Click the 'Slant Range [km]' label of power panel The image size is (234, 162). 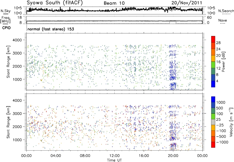coord(8,62)
